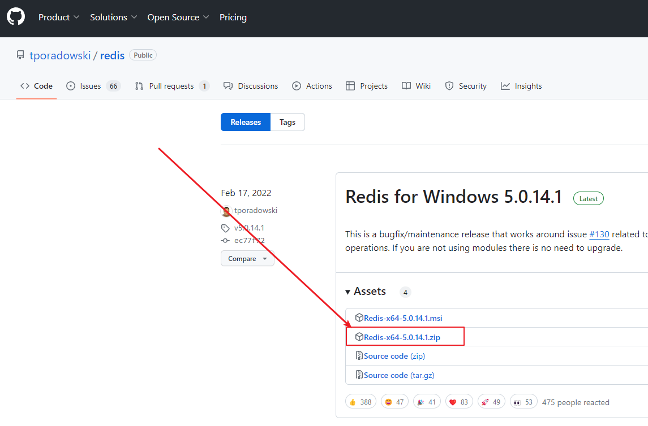Toggle the heart reaction (83)

[x=459, y=402]
